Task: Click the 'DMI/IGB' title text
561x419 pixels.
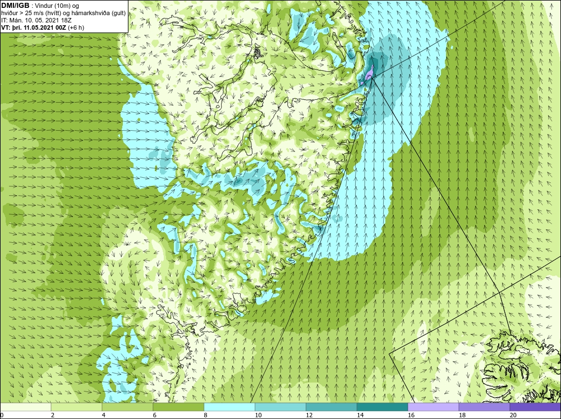Action: (x=15, y=6)
